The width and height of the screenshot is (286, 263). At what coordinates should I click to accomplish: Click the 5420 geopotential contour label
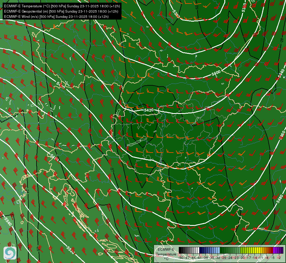[149, 110]
